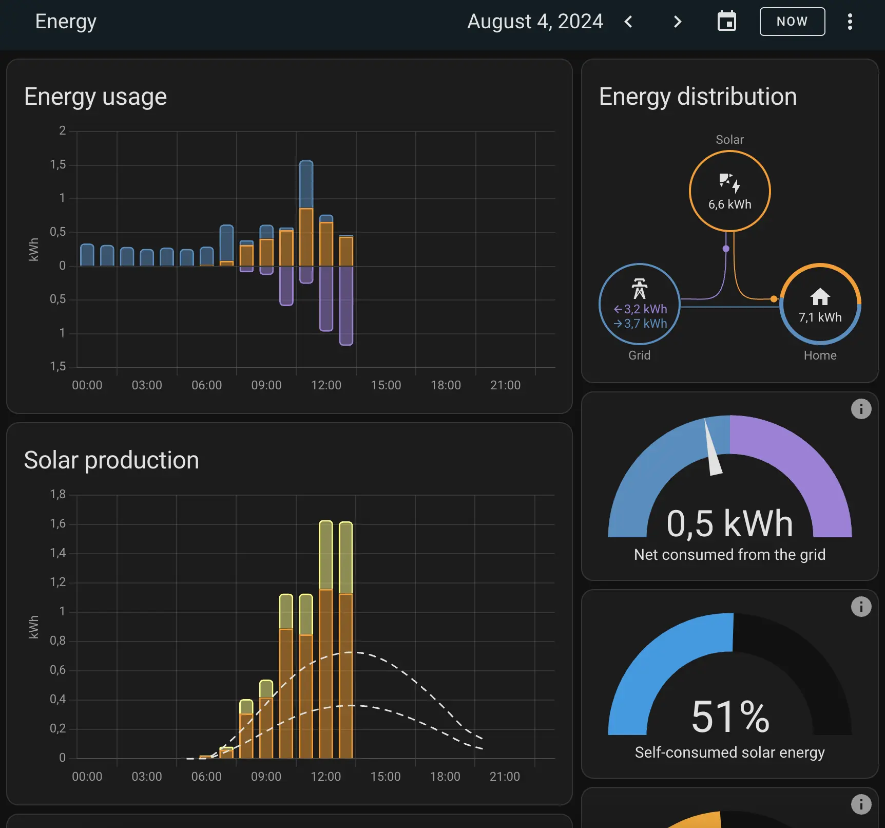This screenshot has width=885, height=828.
Task: Open the calendar date picker
Action: 726,22
